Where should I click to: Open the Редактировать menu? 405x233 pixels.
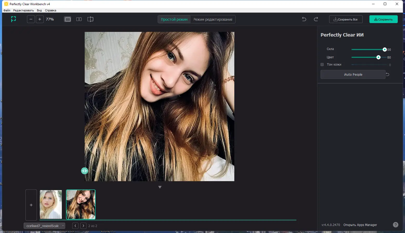click(23, 10)
